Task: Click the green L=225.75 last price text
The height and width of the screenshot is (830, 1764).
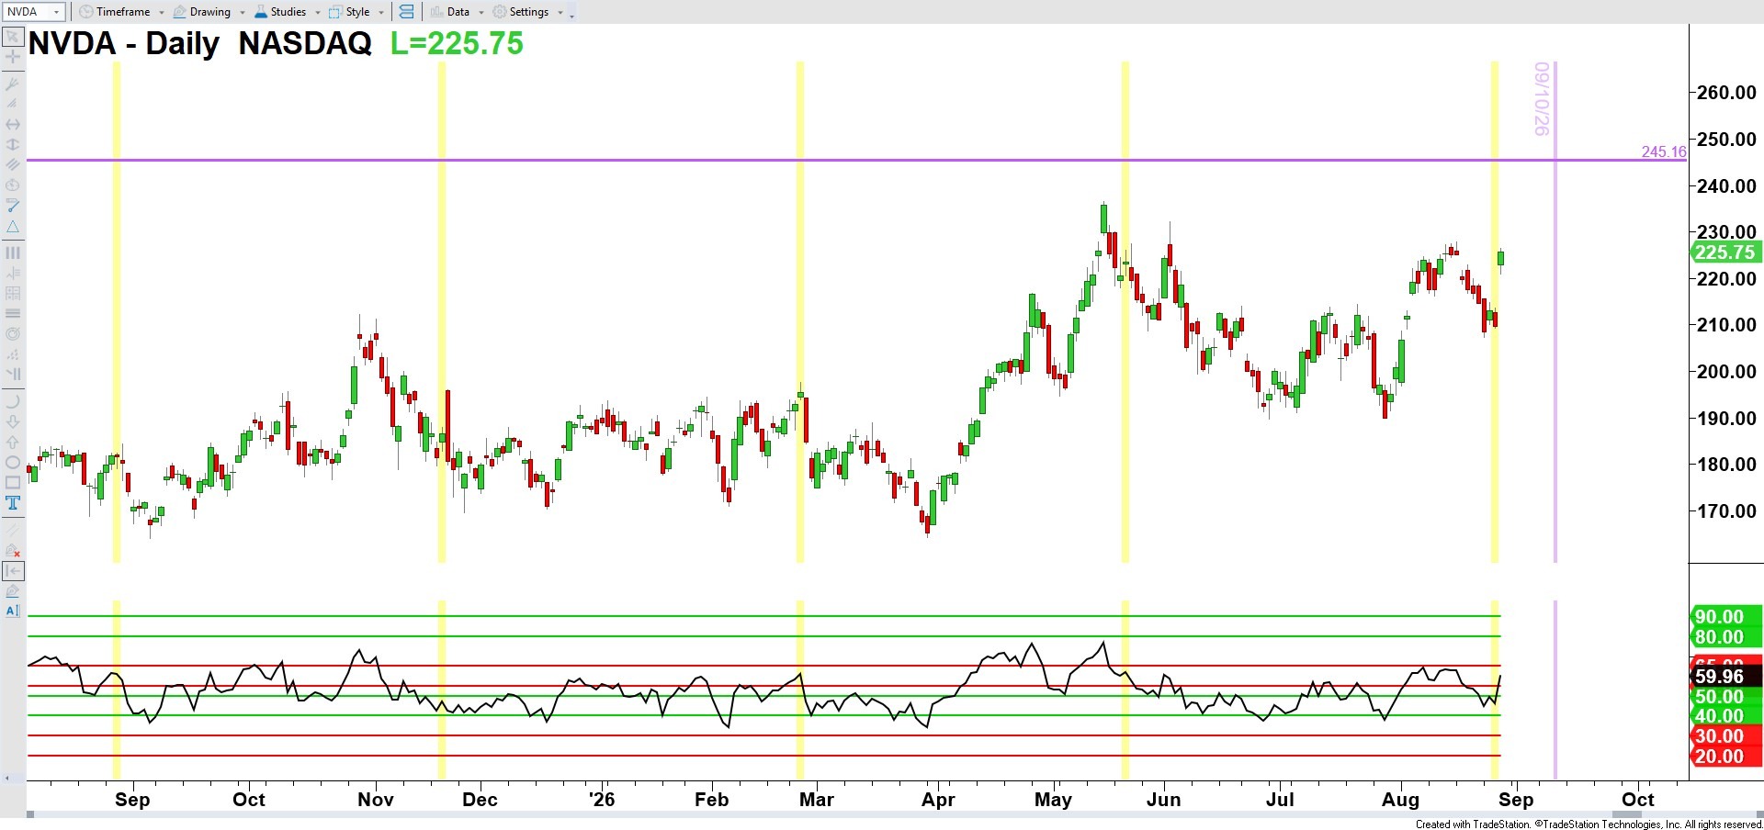Action: coord(457,43)
